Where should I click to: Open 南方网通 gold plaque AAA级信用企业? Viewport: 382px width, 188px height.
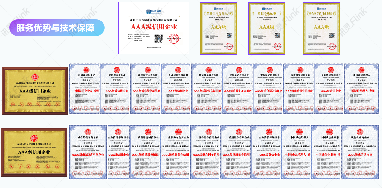tap(35, 91)
